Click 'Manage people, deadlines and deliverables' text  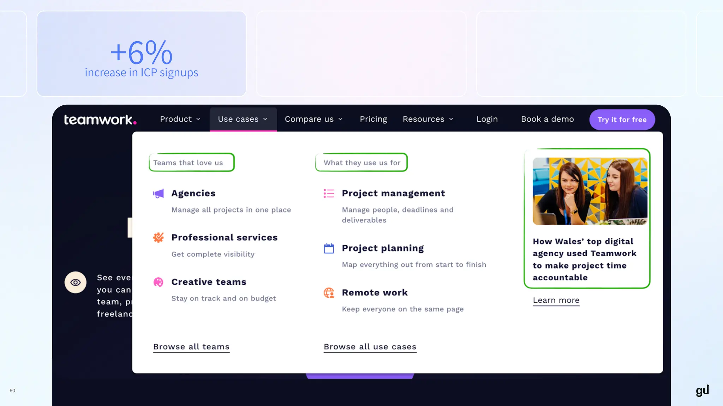pos(398,215)
